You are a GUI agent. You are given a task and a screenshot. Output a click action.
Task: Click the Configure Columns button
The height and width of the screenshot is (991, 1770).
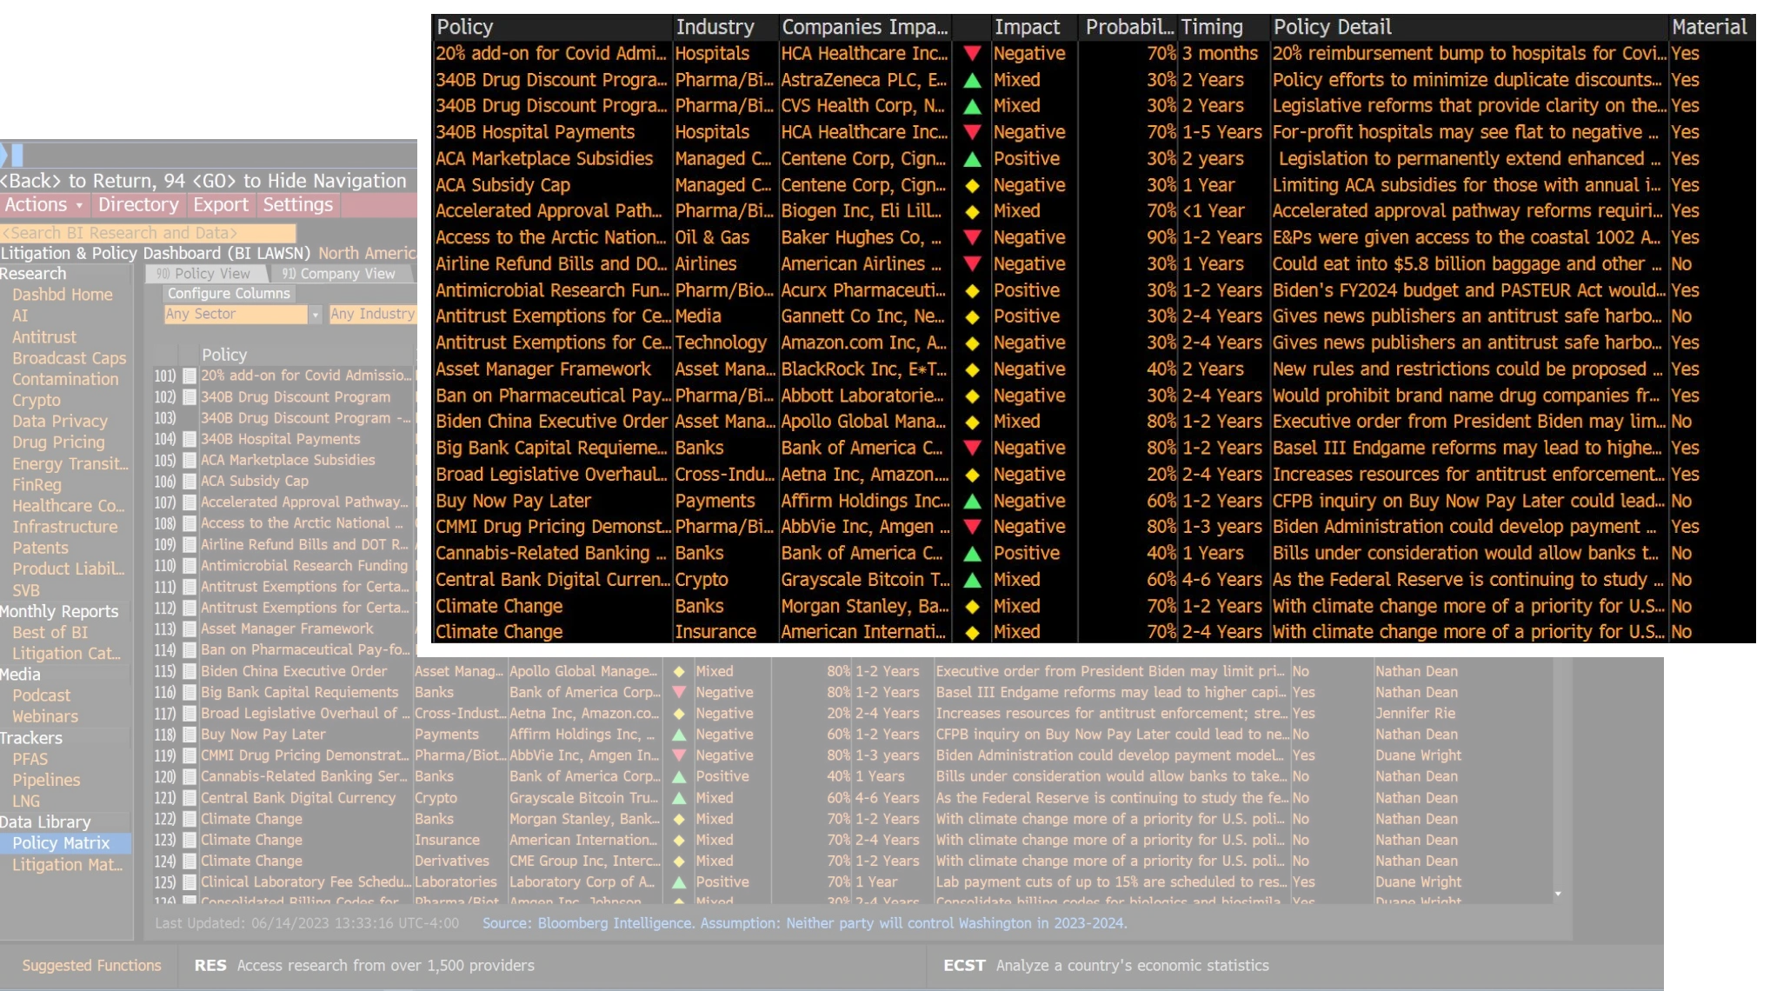(229, 294)
